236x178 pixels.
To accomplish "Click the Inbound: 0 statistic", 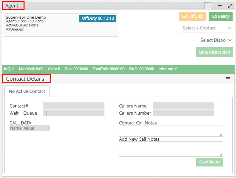I will point(168,69).
